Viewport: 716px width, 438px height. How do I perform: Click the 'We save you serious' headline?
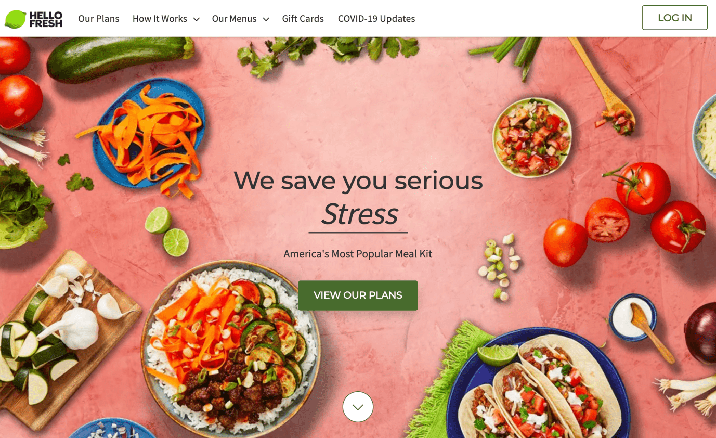point(358,181)
